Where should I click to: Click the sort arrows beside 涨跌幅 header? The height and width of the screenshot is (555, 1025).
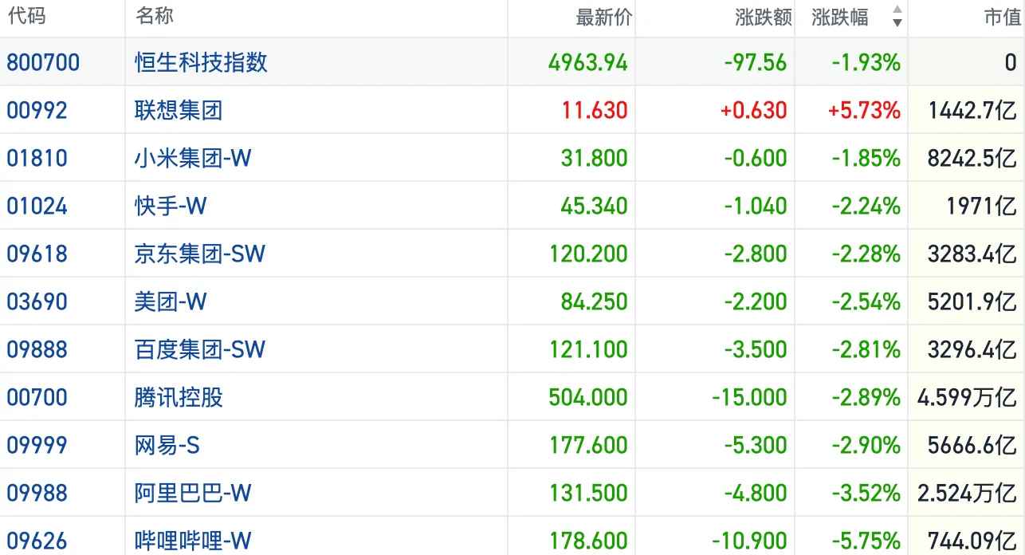(897, 17)
